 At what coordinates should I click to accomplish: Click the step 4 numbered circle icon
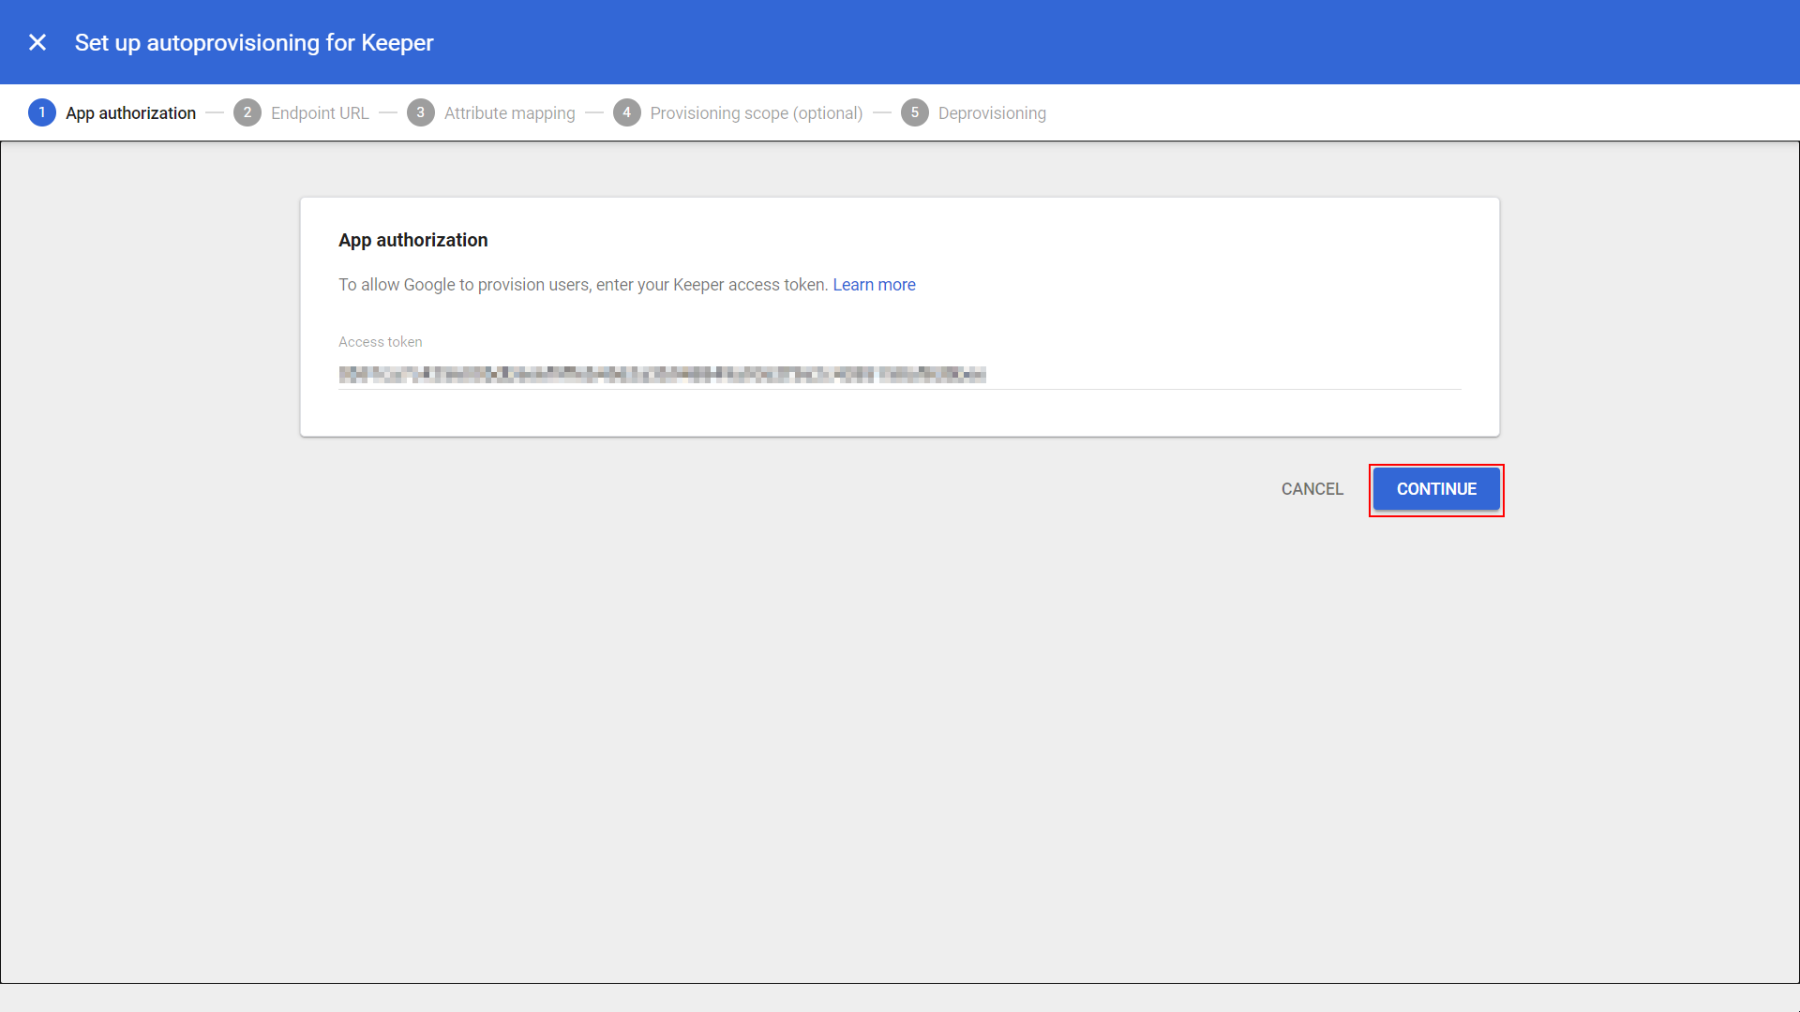pyautogui.click(x=627, y=112)
